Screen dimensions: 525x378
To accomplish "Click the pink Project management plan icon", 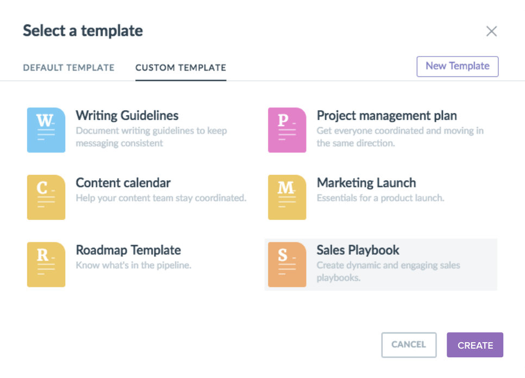I will tap(287, 130).
